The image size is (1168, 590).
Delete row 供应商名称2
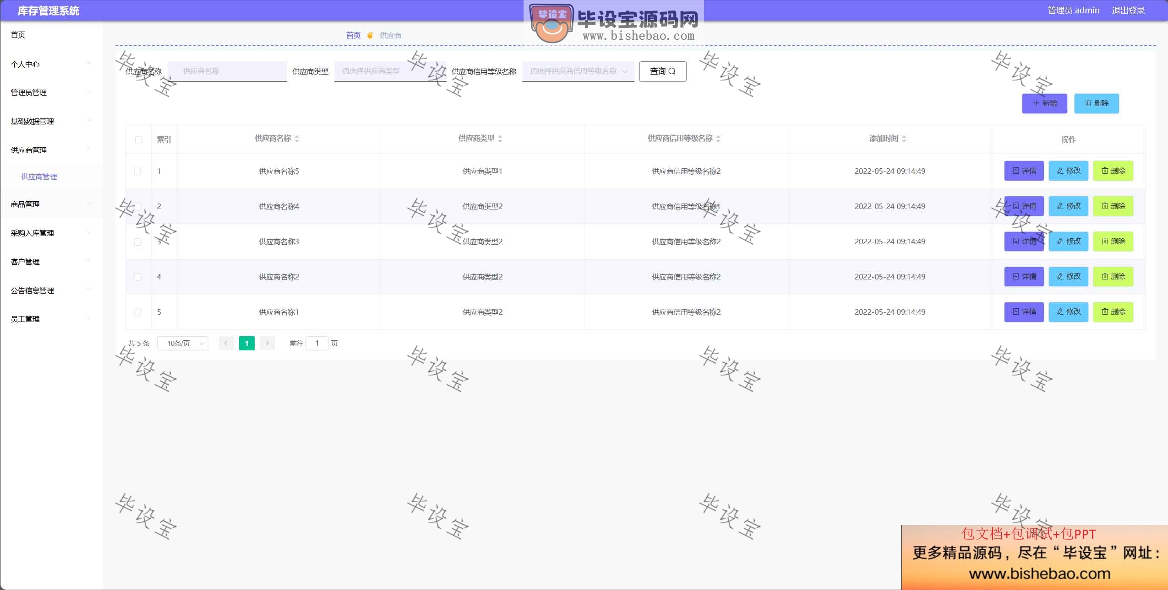(1113, 276)
